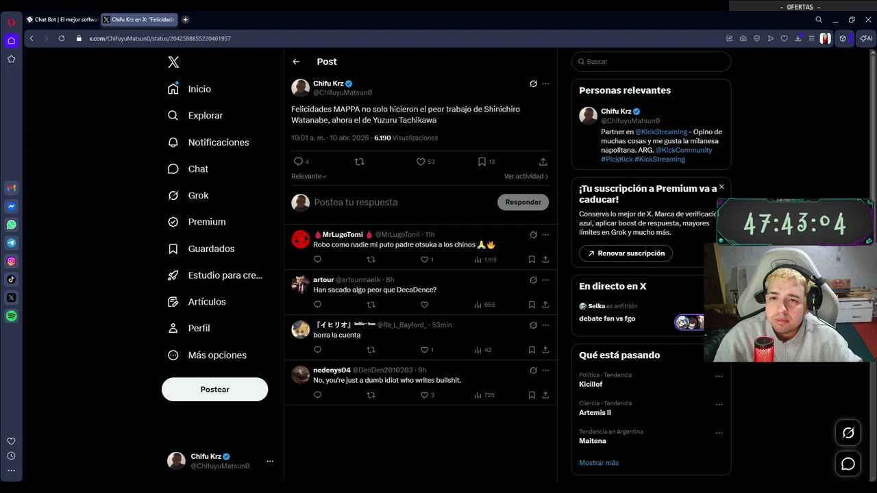Open the @KickStreaming link in bio
The height and width of the screenshot is (493, 877).
click(x=661, y=131)
